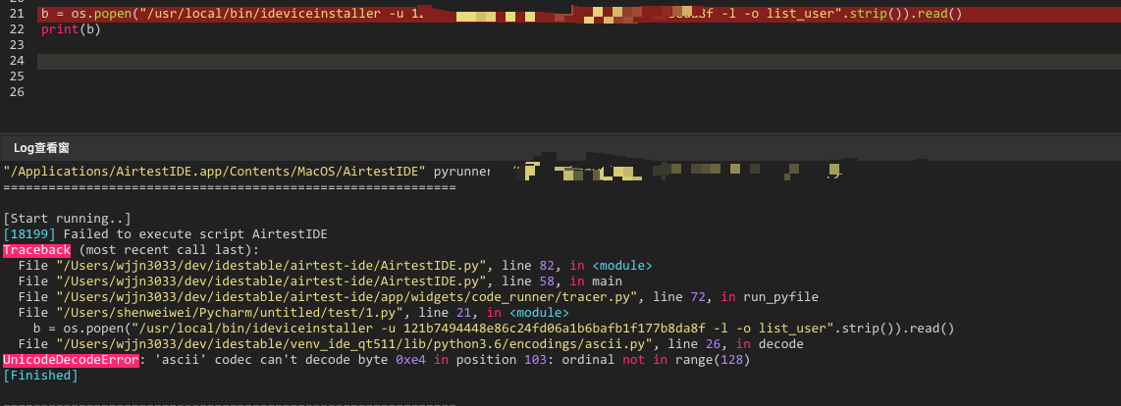Click the equals-sign separator line in log
This screenshot has width=1121, height=406.
click(230, 187)
